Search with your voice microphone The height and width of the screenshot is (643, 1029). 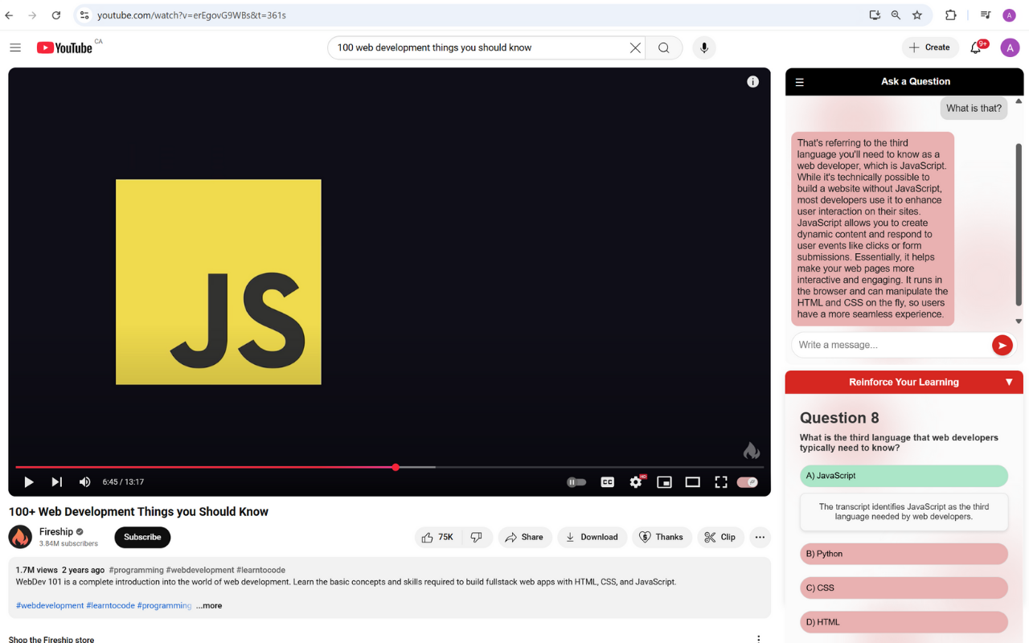click(x=704, y=47)
